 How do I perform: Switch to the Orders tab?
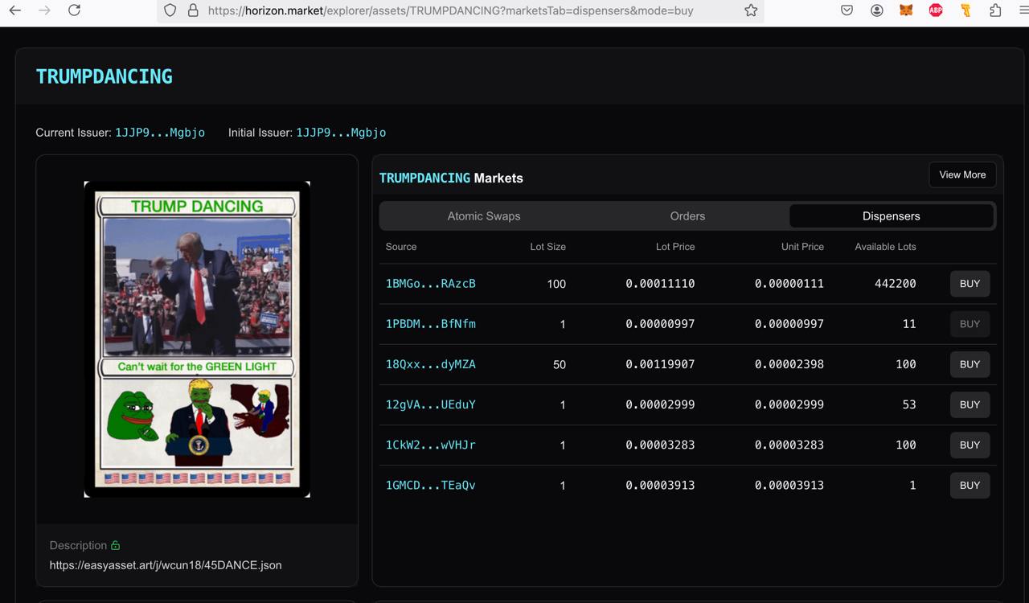(x=687, y=216)
